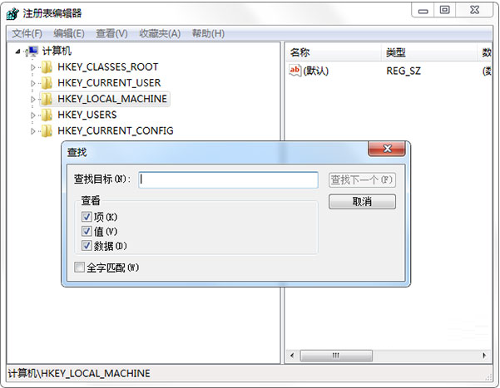The height and width of the screenshot is (388, 500).
Task: Click the HKEY_CURRENT_CONFIG folder icon
Action: pyautogui.click(x=47, y=130)
